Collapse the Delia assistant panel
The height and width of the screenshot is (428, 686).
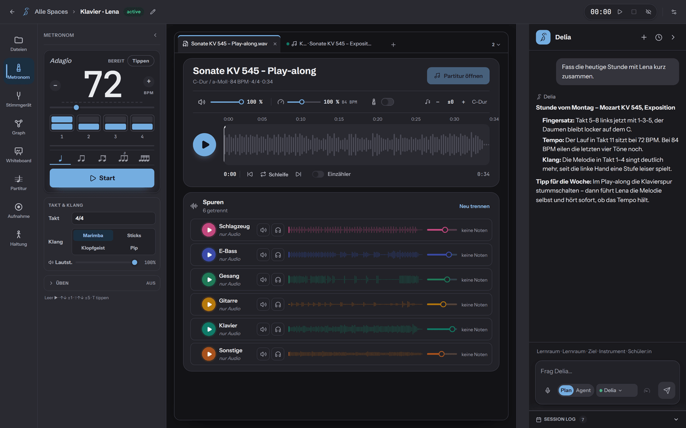(x=673, y=37)
